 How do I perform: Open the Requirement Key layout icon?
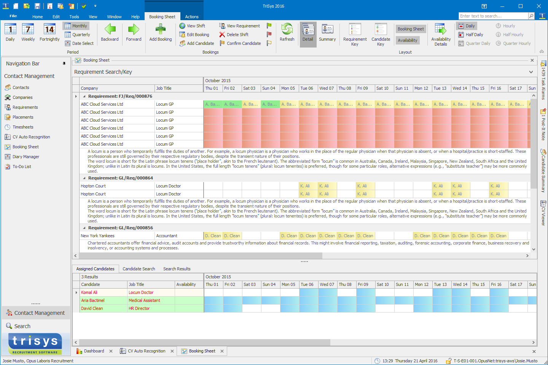[355, 33]
